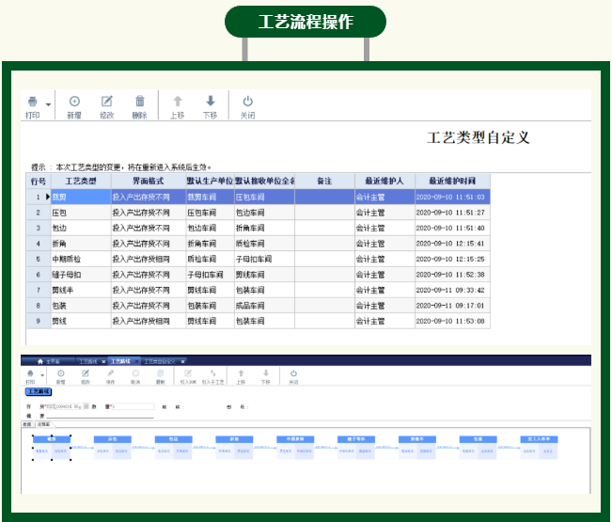Screen dimensions: 612x522
Task: Click the 打印 printer icon in the upper toolbar
Action: click(32, 102)
